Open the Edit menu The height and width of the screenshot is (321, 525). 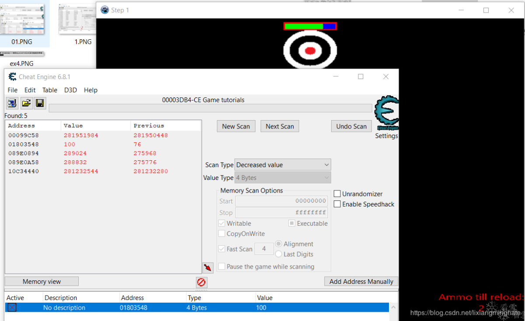30,90
